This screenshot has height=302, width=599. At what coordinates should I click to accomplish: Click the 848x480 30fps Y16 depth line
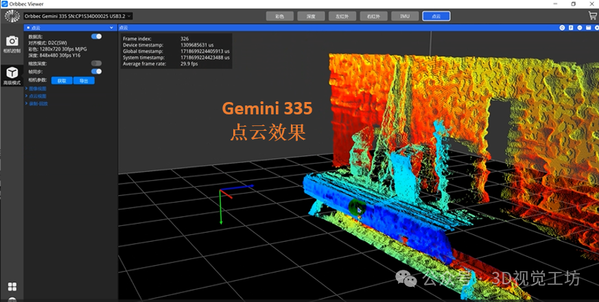[x=54, y=55]
